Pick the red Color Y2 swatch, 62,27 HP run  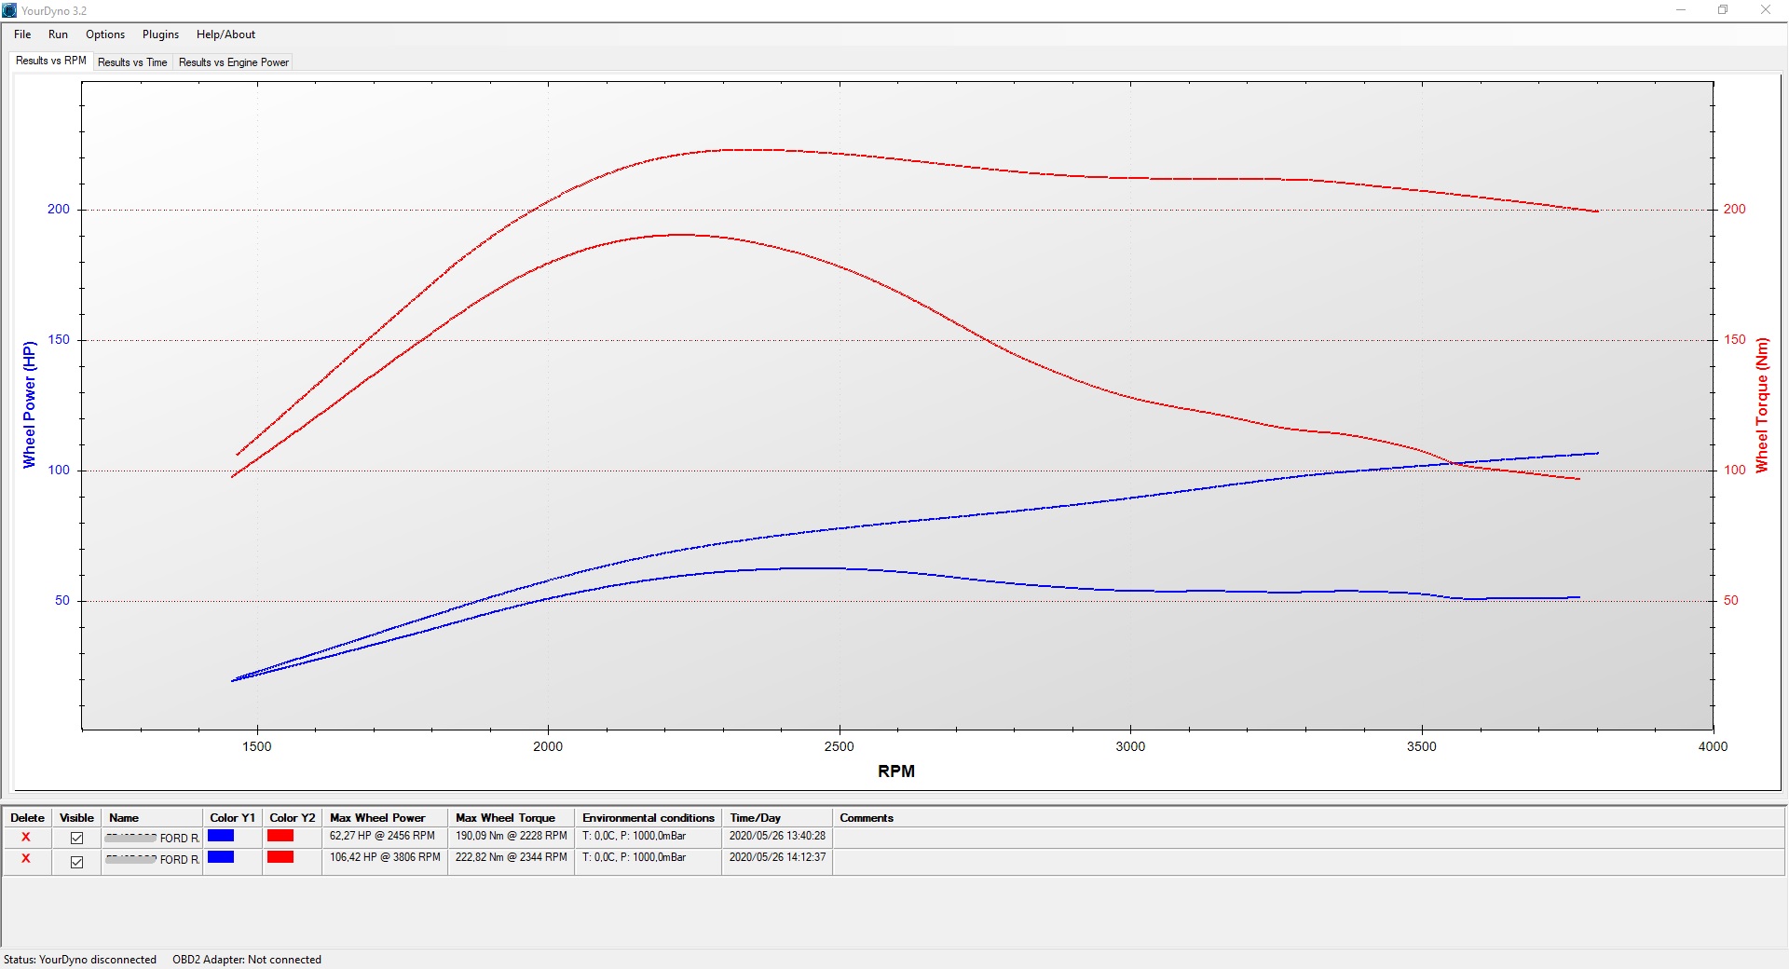pos(280,836)
